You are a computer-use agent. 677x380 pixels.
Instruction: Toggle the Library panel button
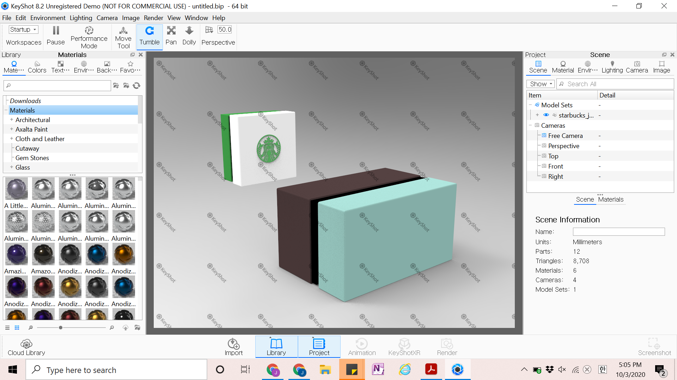276,347
